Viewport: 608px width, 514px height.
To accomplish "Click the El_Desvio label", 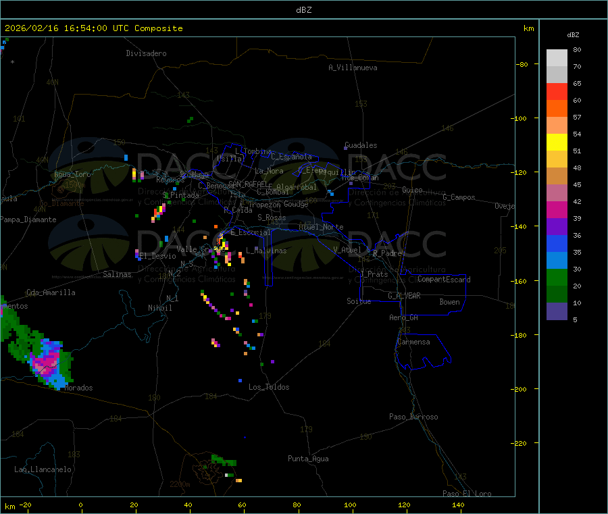I will (157, 256).
